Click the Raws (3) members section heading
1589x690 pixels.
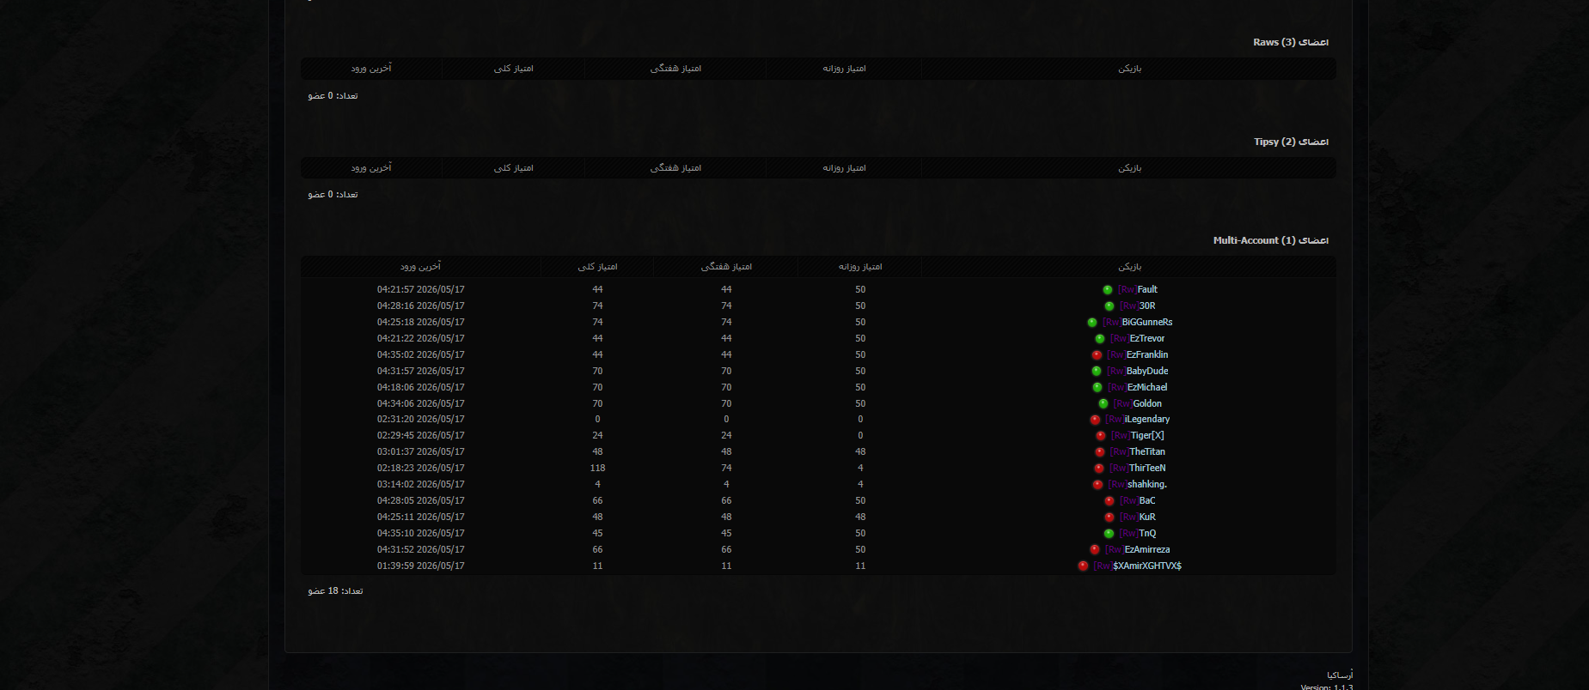pyautogui.click(x=1291, y=42)
